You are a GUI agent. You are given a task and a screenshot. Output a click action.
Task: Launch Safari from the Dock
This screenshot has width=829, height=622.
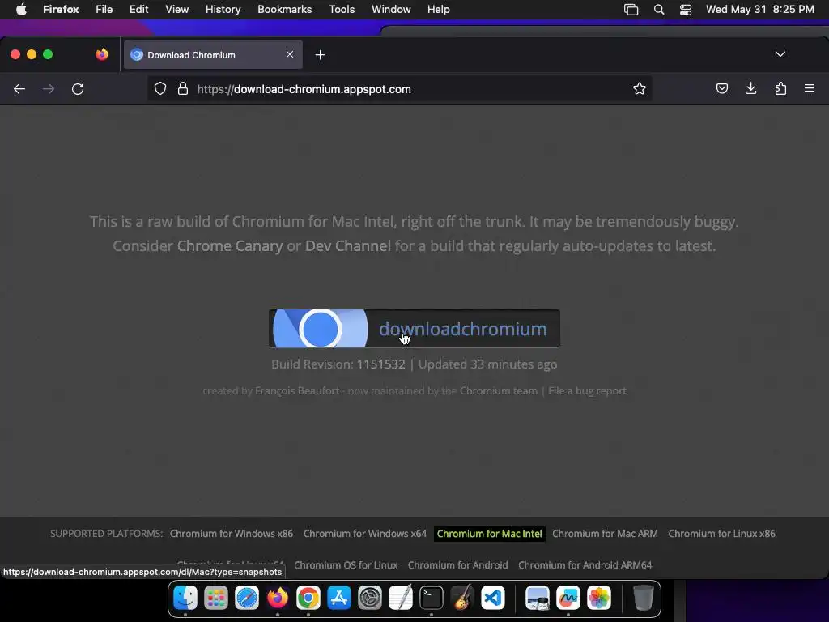click(247, 599)
